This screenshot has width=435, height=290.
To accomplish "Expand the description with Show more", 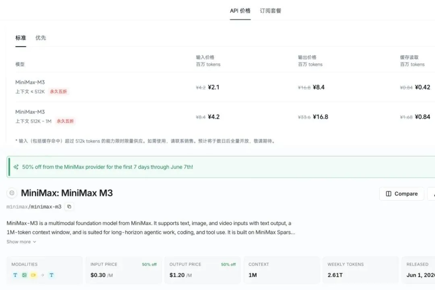I will tap(21, 242).
